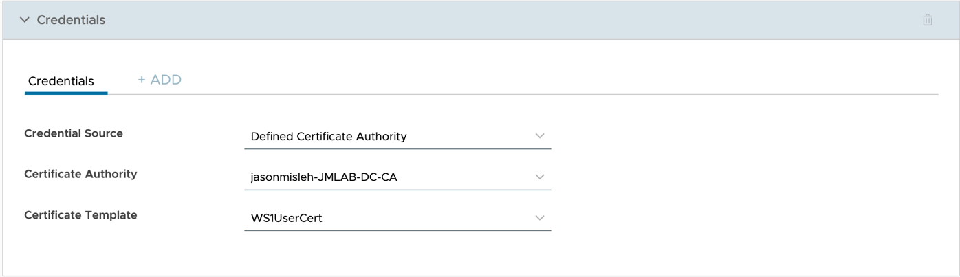Click the trash delete icon
Screen dimensions: 960x277
click(x=927, y=20)
